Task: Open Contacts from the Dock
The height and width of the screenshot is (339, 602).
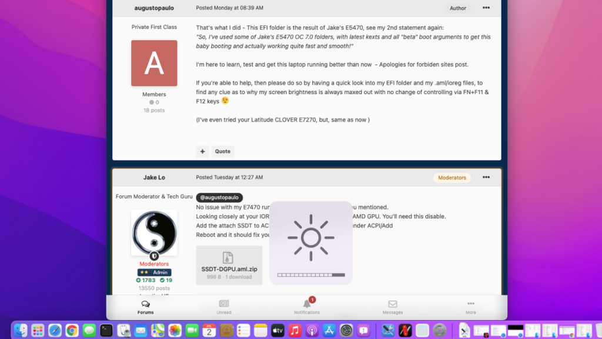Action: tap(226, 331)
